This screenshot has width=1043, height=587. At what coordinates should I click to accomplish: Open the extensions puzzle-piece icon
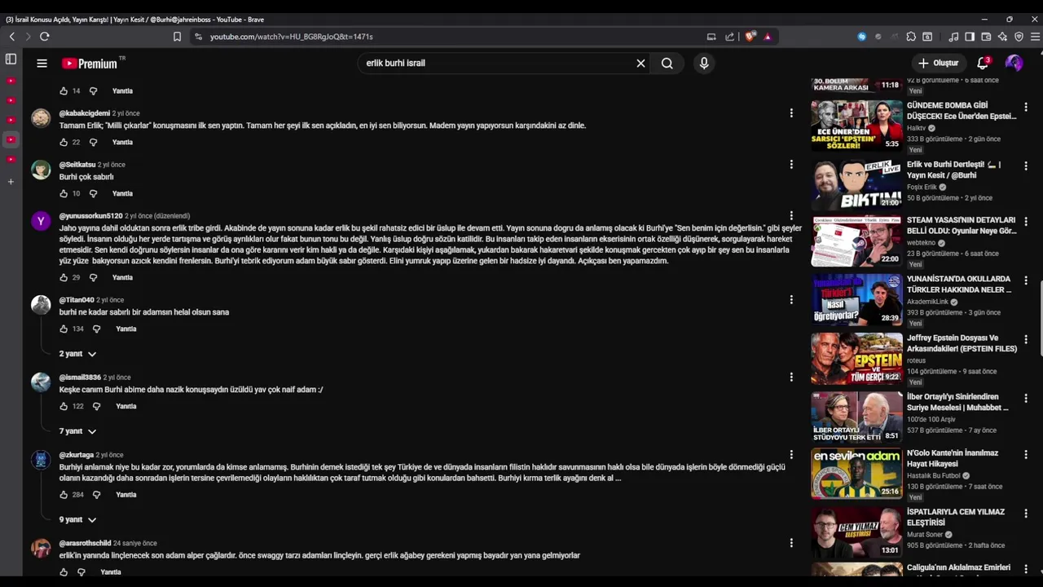[911, 37]
